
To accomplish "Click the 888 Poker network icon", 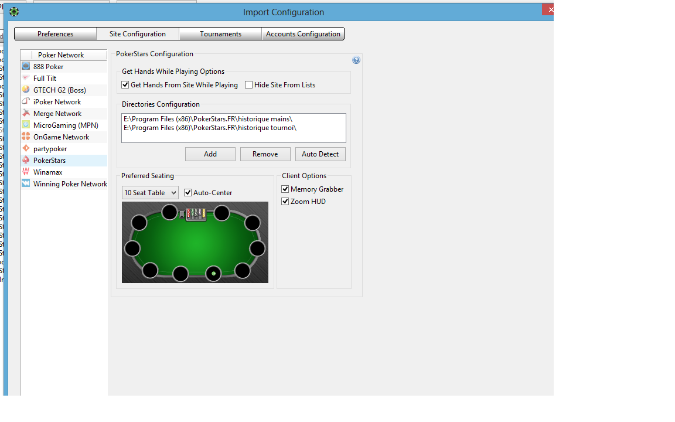I will [x=26, y=66].
